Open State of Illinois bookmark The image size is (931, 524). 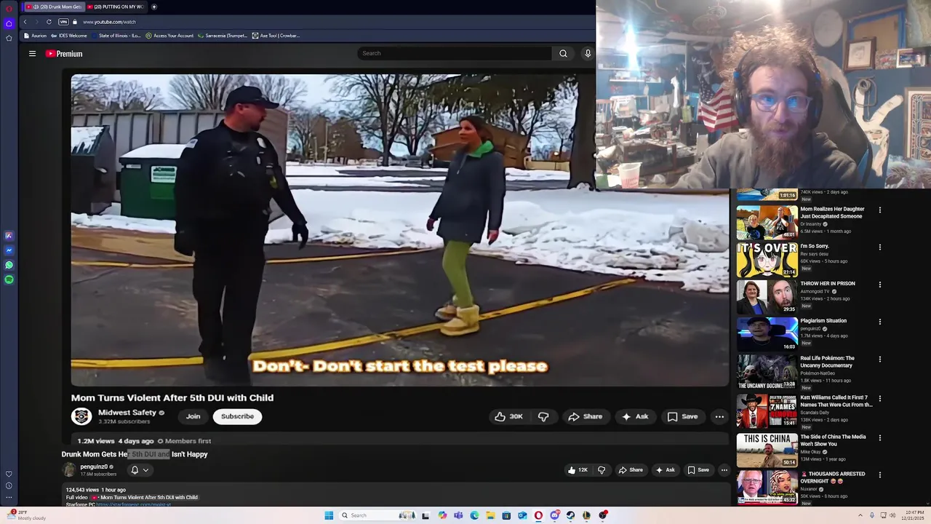point(116,36)
